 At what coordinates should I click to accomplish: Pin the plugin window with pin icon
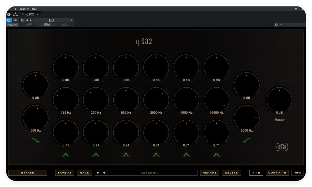(x=296, y=9)
